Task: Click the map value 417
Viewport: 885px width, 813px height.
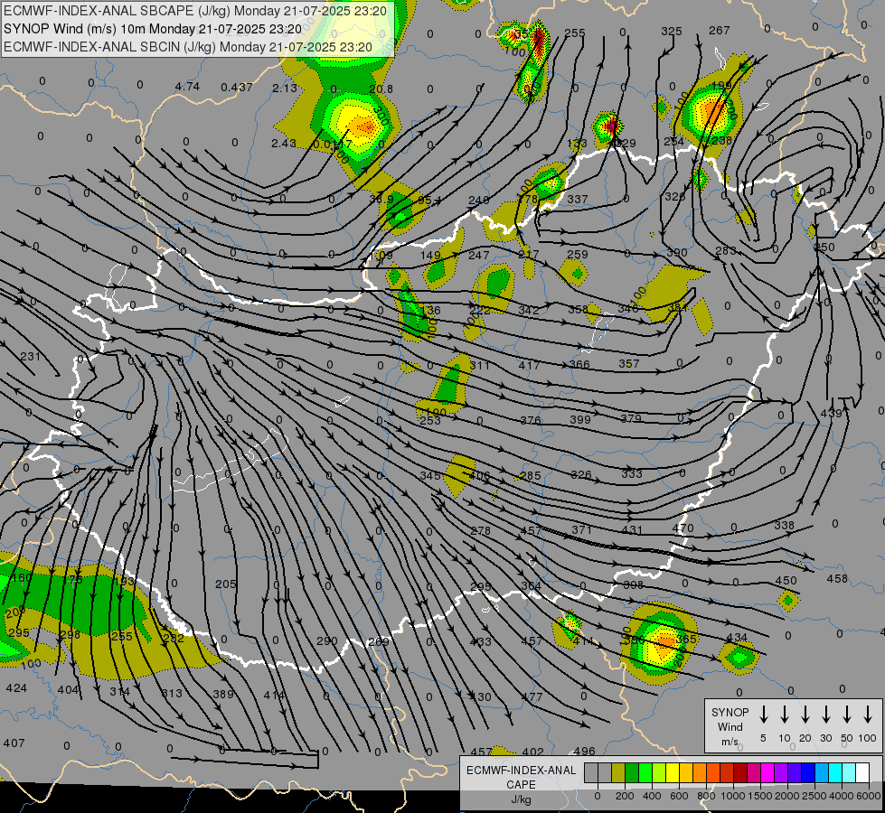Action: [x=529, y=365]
